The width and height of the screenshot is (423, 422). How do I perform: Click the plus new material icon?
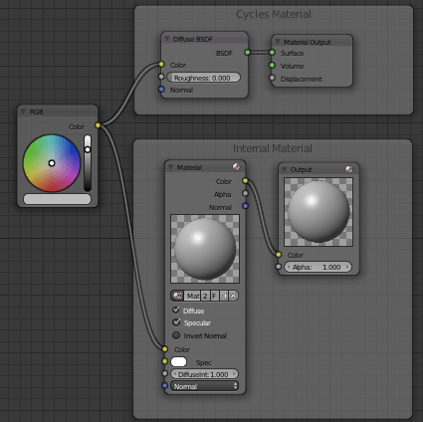click(224, 296)
